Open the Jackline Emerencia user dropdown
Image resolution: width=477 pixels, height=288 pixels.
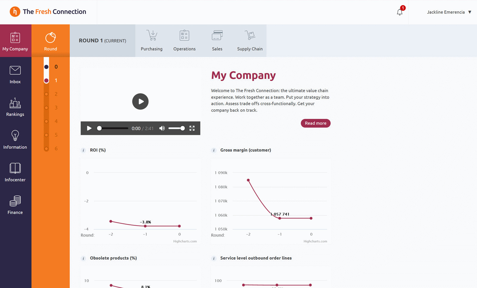[449, 12]
